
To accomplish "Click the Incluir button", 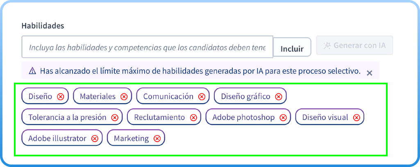I will click(x=292, y=49).
